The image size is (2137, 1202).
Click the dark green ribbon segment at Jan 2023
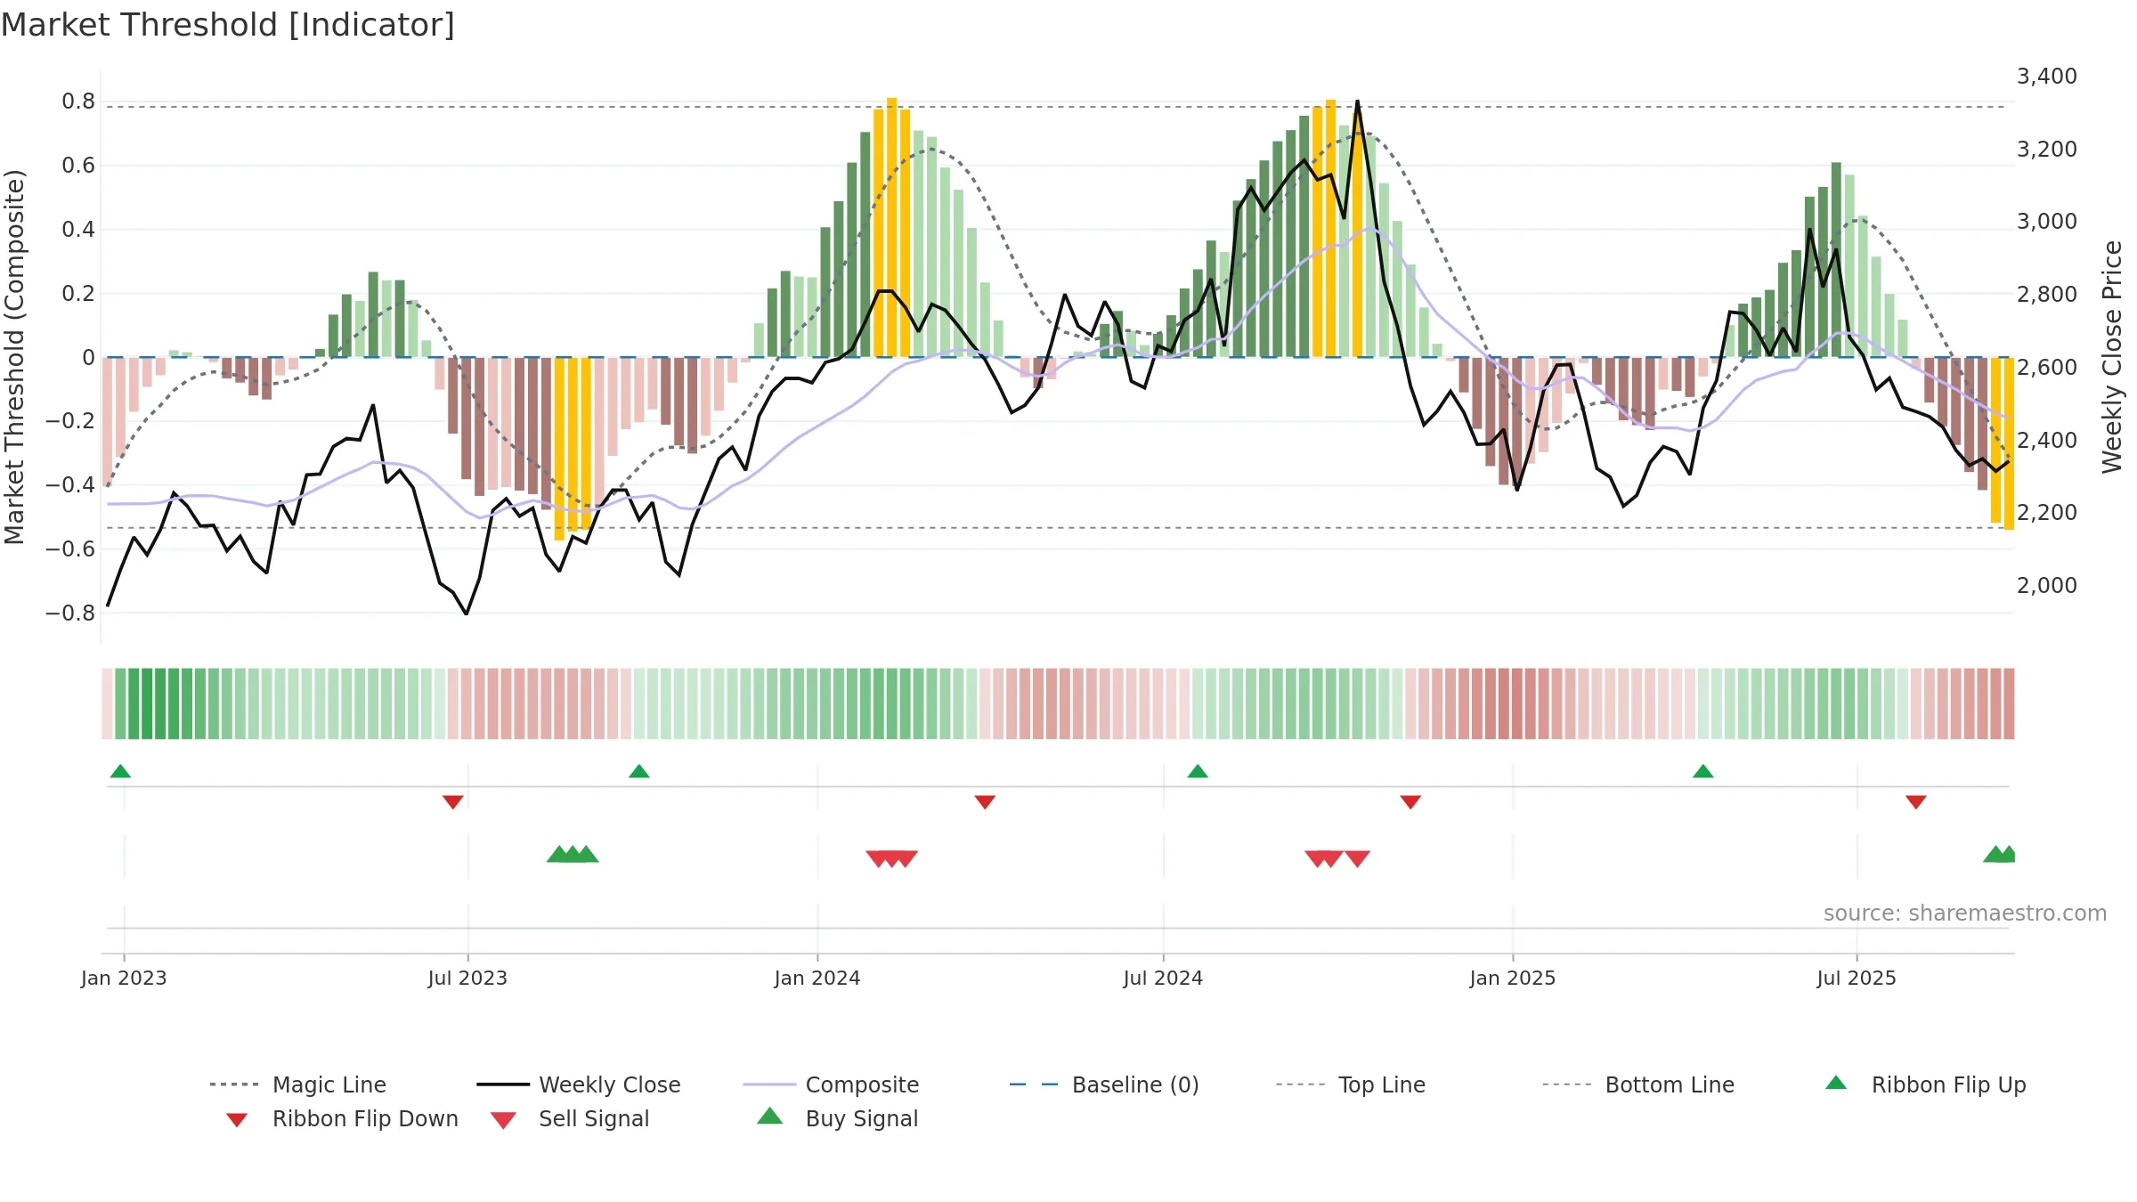(x=134, y=703)
